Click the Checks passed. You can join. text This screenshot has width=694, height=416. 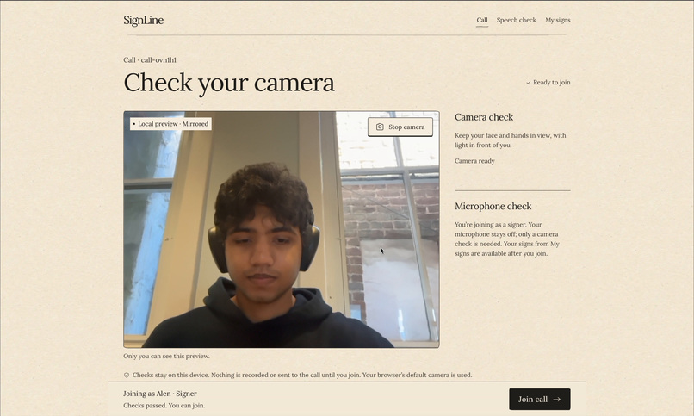pos(164,406)
